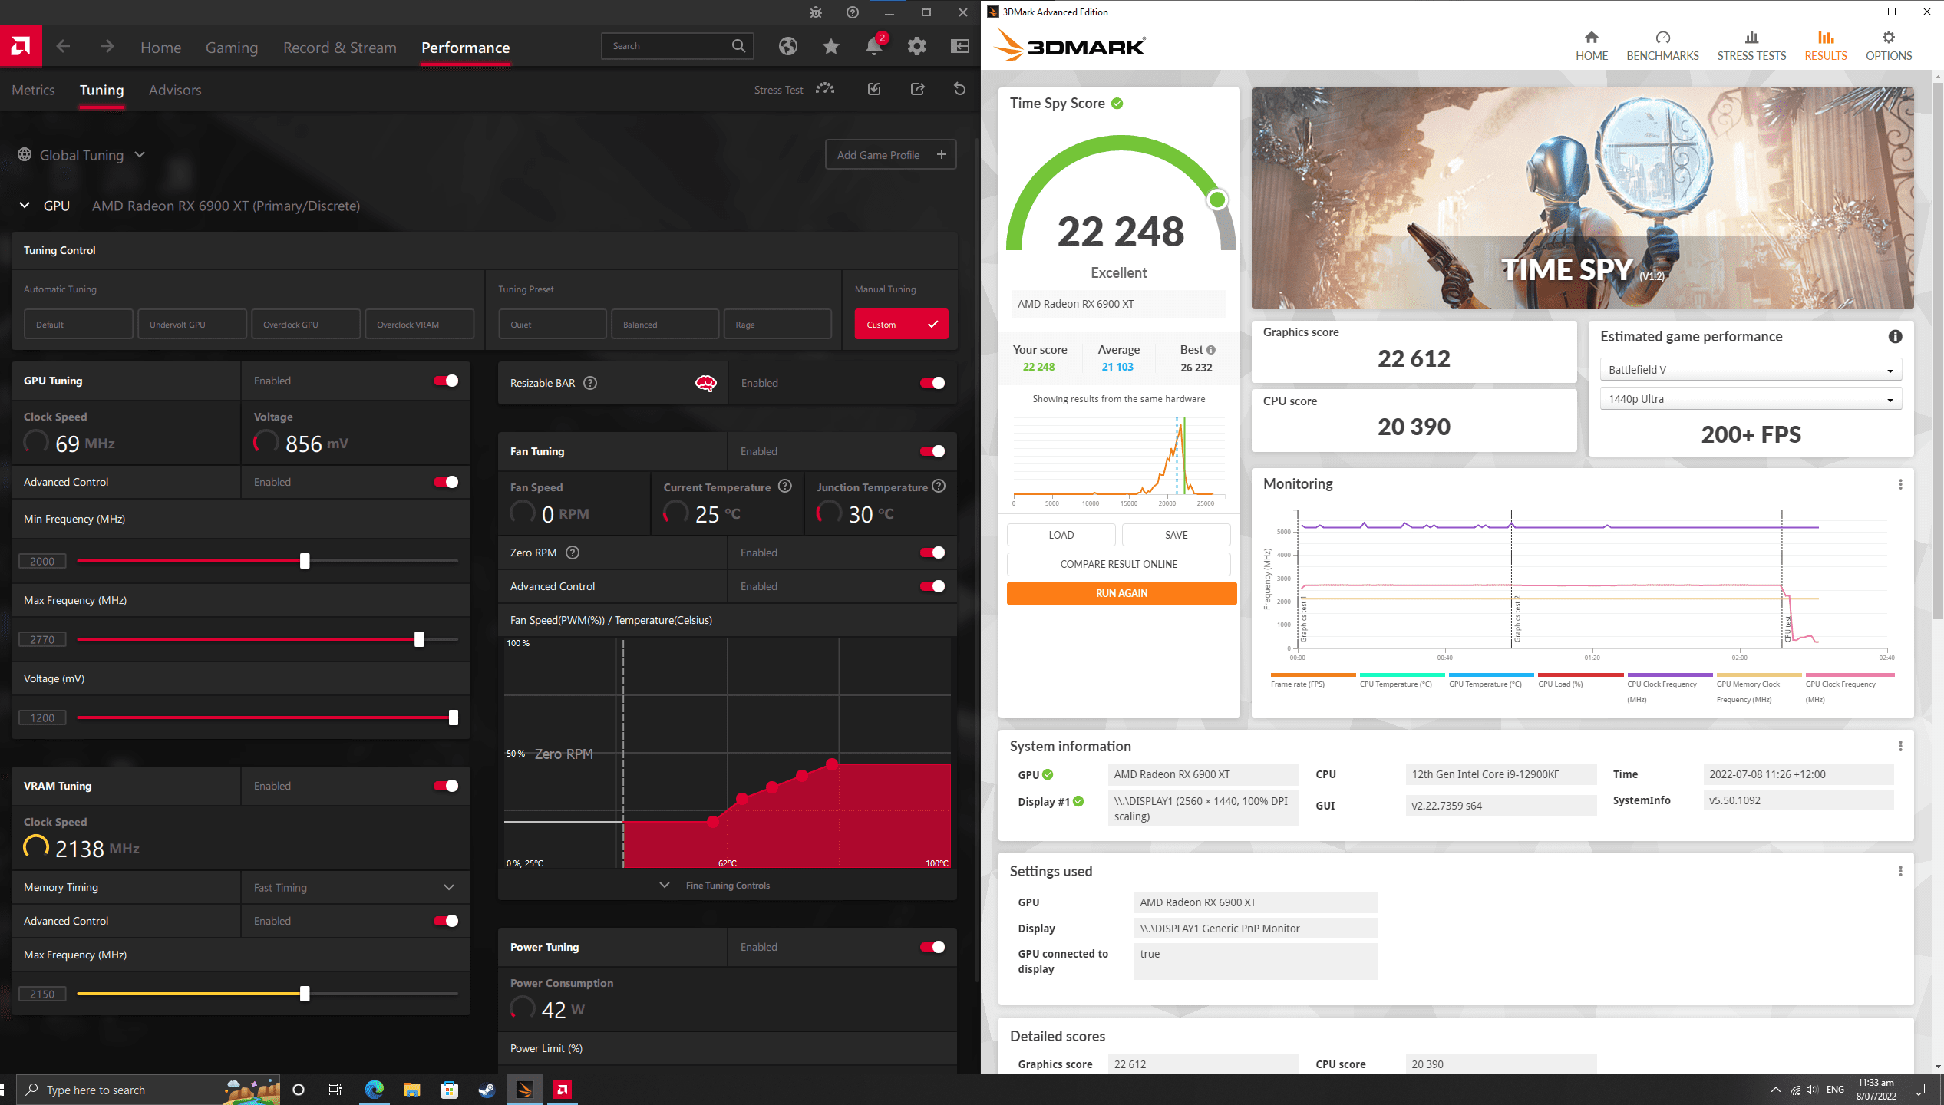Click the Estimated game performance info icon
The width and height of the screenshot is (1944, 1105).
point(1895,336)
